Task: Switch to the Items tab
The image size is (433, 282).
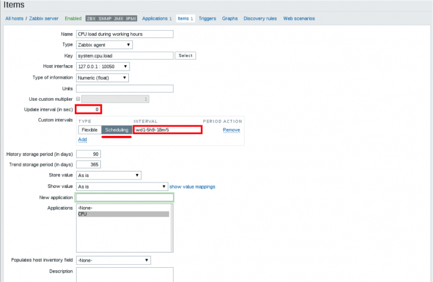Action: tap(185, 18)
